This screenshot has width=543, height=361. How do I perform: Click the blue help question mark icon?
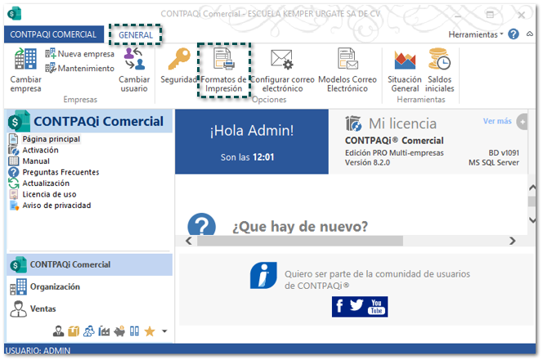[x=514, y=34]
